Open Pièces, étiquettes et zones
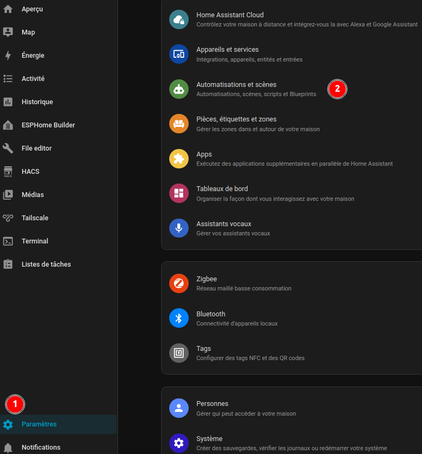The image size is (422, 454). 292,124
